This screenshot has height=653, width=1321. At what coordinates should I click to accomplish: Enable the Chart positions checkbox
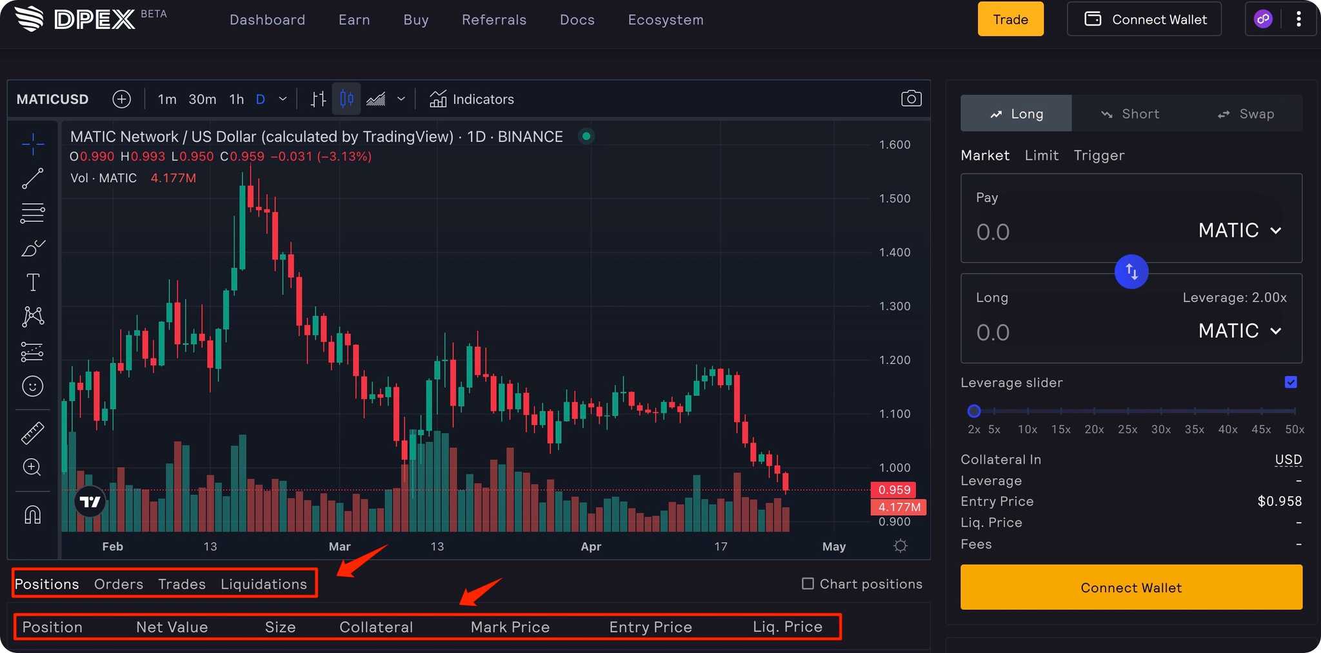[x=808, y=583]
